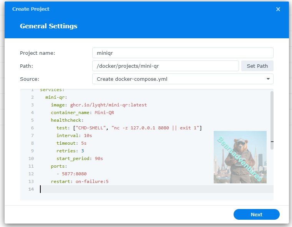Click the retries: 3 value
Screen dimensions: 292x227
tap(83, 151)
